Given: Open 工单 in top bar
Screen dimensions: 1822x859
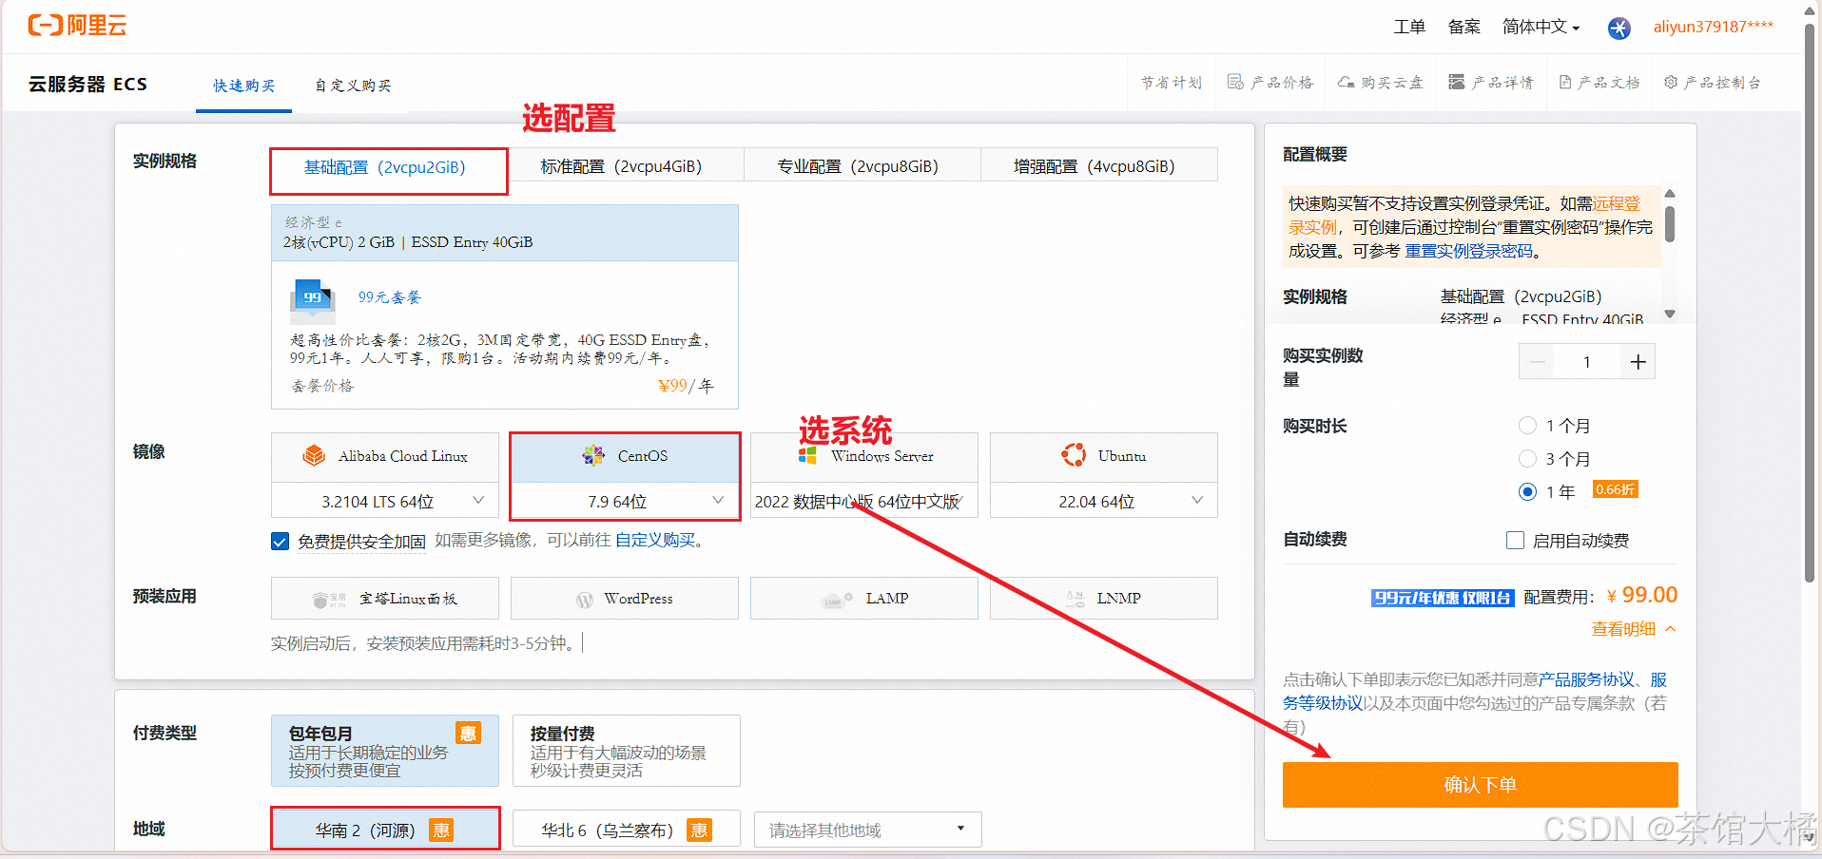Looking at the screenshot, I should tap(1409, 27).
